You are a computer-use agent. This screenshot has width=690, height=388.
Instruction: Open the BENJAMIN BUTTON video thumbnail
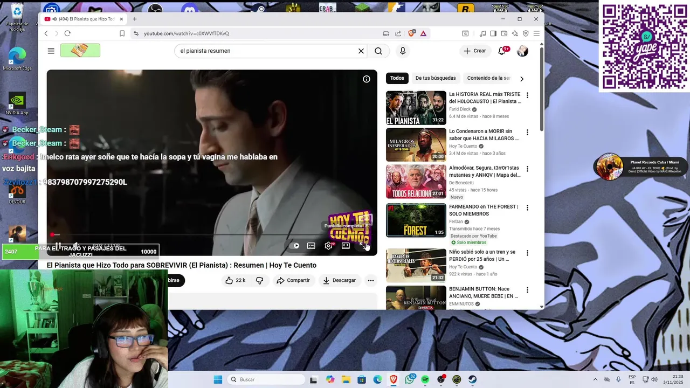pyautogui.click(x=416, y=298)
